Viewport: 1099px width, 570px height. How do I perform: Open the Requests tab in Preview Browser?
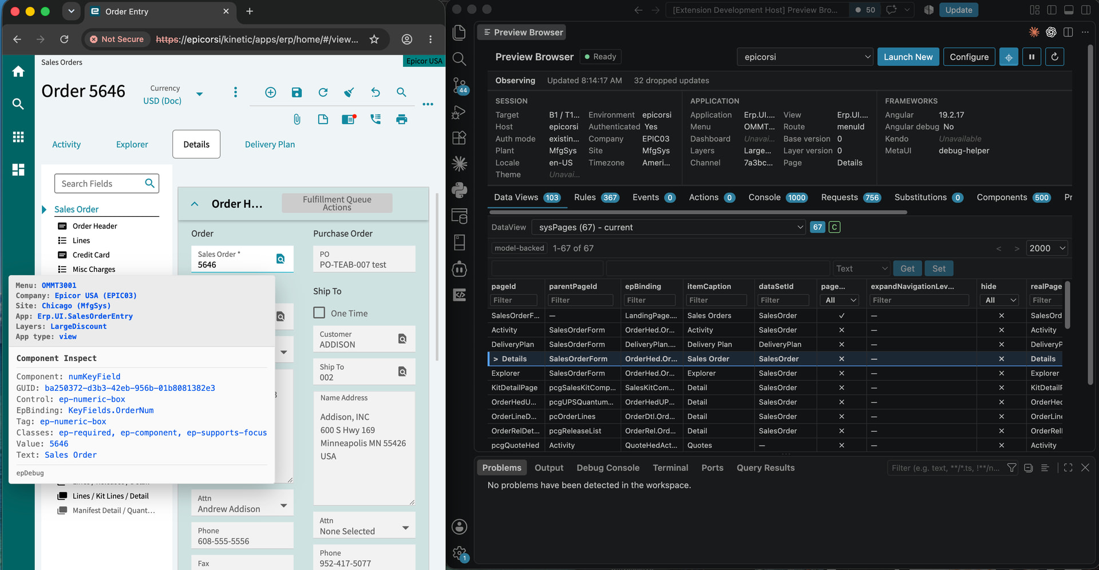pyautogui.click(x=851, y=197)
